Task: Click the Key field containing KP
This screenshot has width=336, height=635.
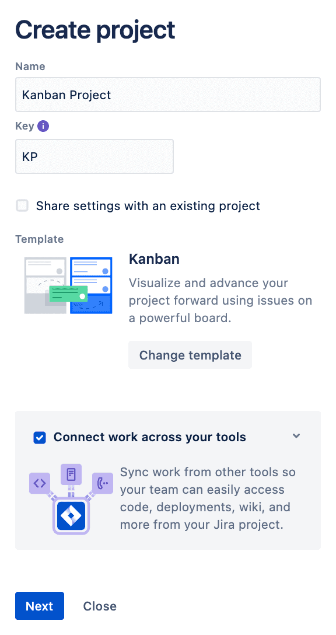Action: tap(94, 156)
